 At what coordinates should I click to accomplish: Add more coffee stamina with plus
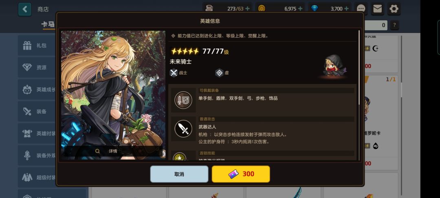tap(248, 9)
